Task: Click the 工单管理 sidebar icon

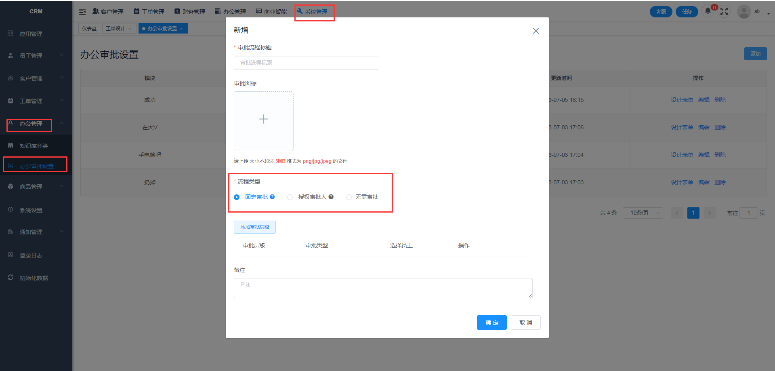Action: pos(11,101)
